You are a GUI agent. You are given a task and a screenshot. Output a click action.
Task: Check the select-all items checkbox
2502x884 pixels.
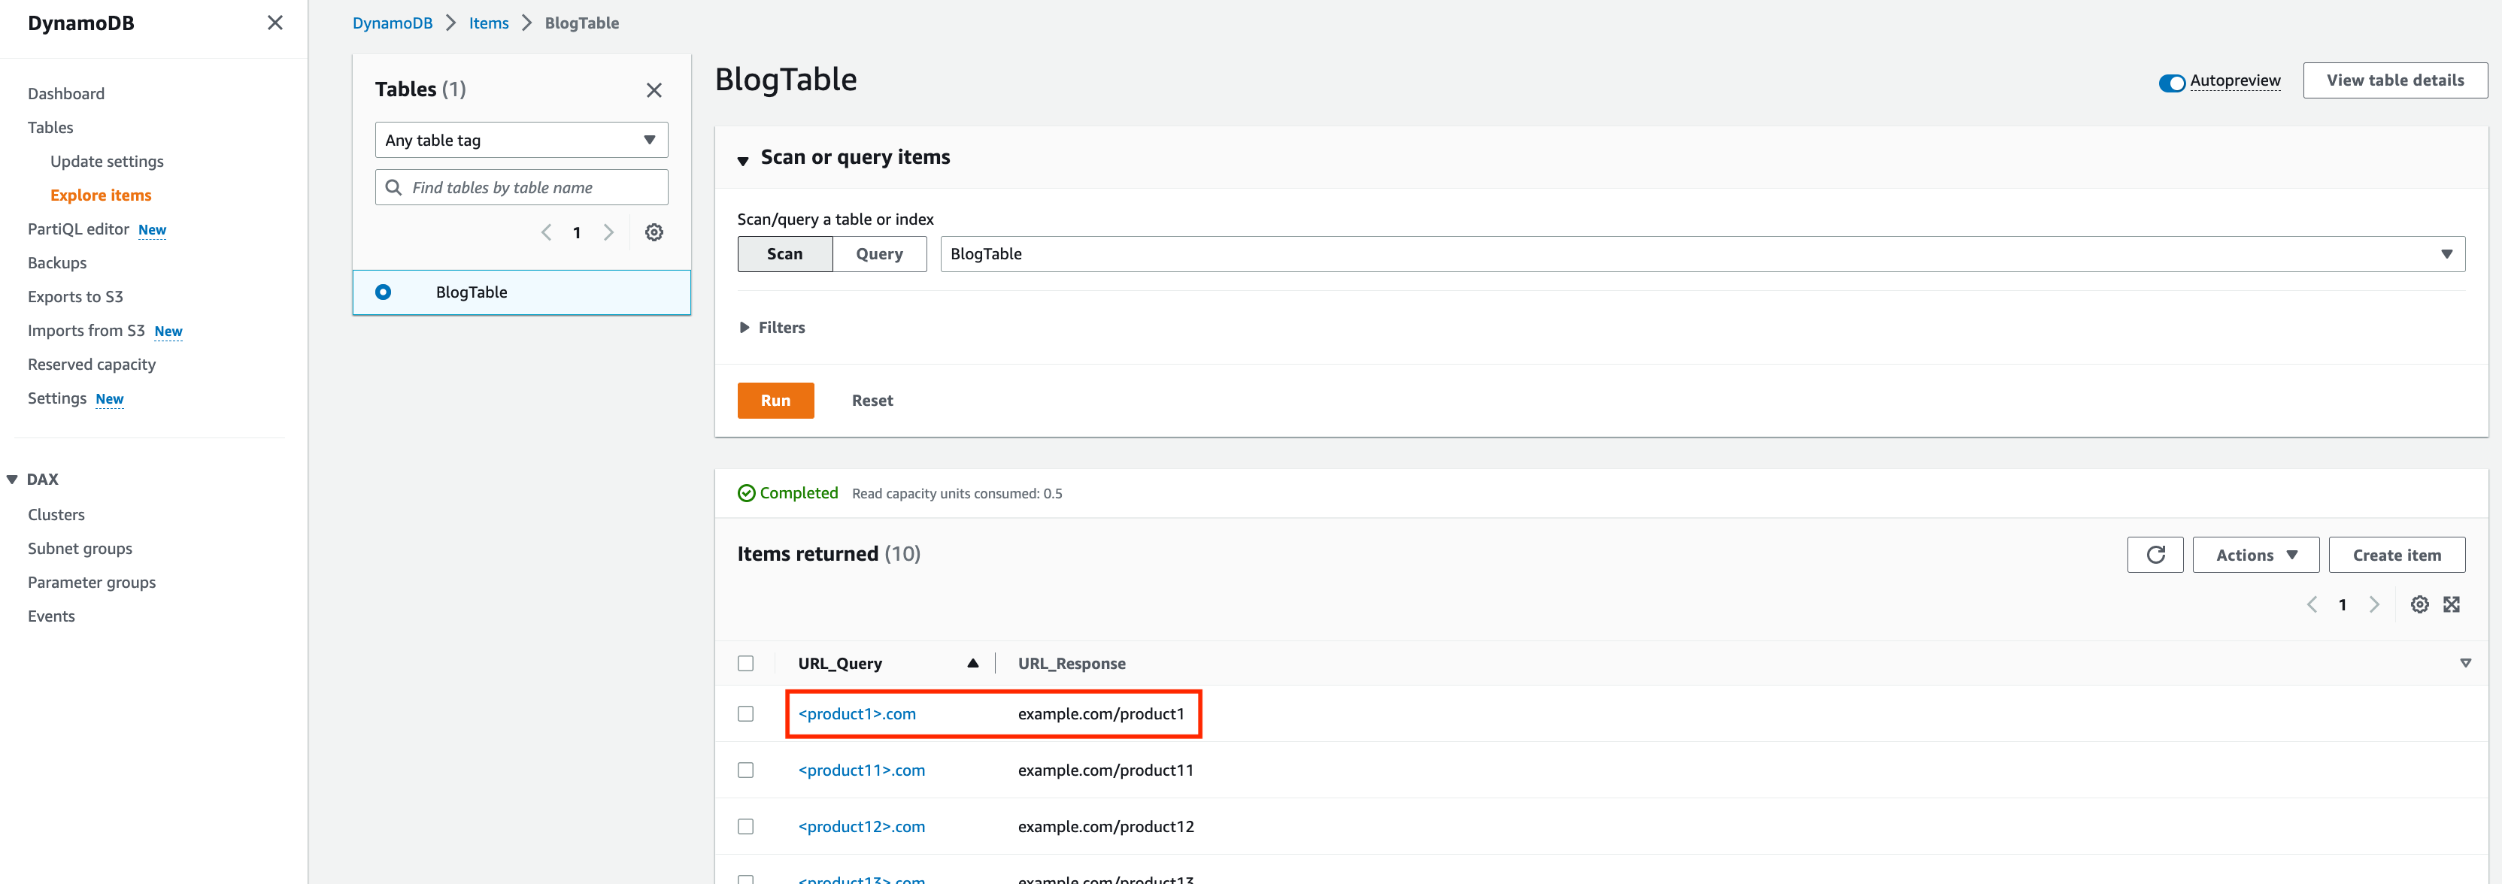coord(746,663)
